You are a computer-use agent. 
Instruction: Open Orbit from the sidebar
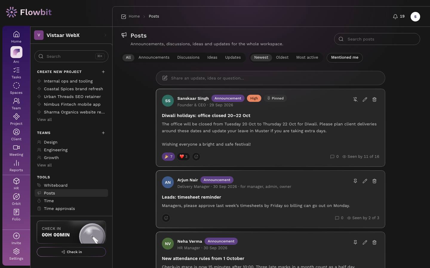(16, 199)
